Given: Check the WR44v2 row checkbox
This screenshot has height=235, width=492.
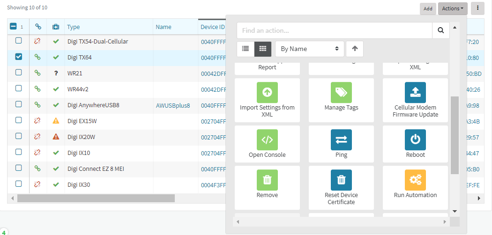Looking at the screenshot, I should point(19,88).
